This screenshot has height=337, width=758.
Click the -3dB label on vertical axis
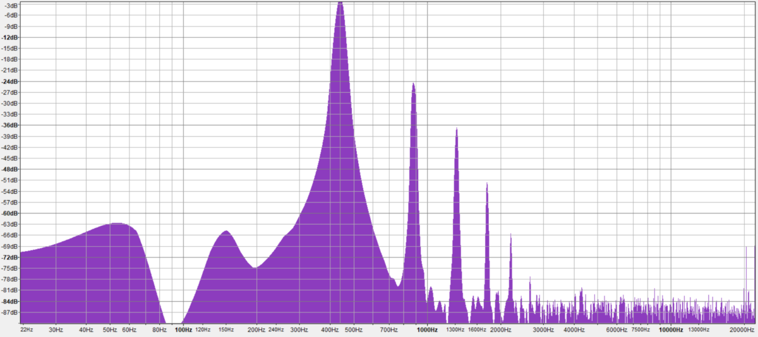11,4
